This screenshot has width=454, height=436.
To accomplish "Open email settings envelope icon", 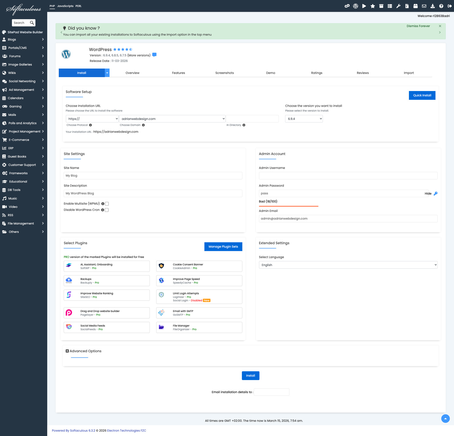I will coord(424,6).
